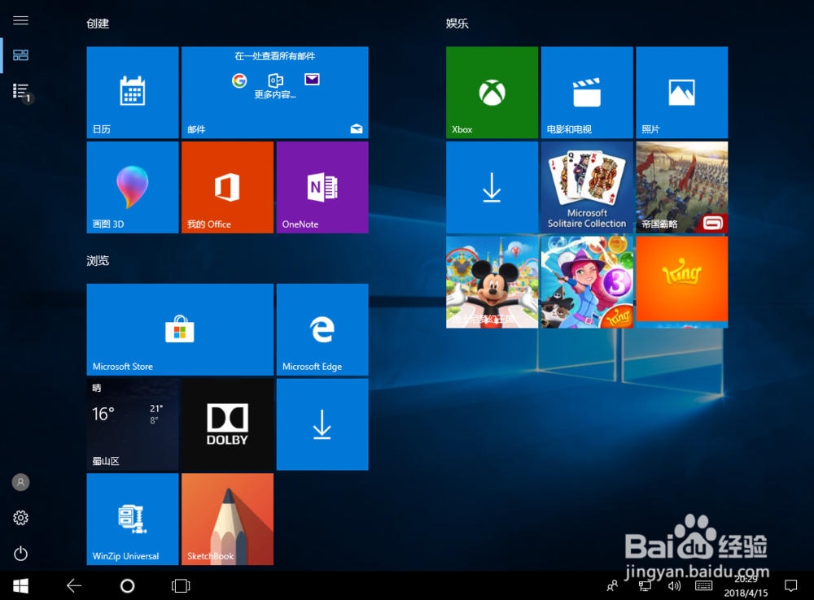Image resolution: width=814 pixels, height=600 pixels.
Task: Click the download tile next to Dolby
Action: pyautogui.click(x=322, y=424)
